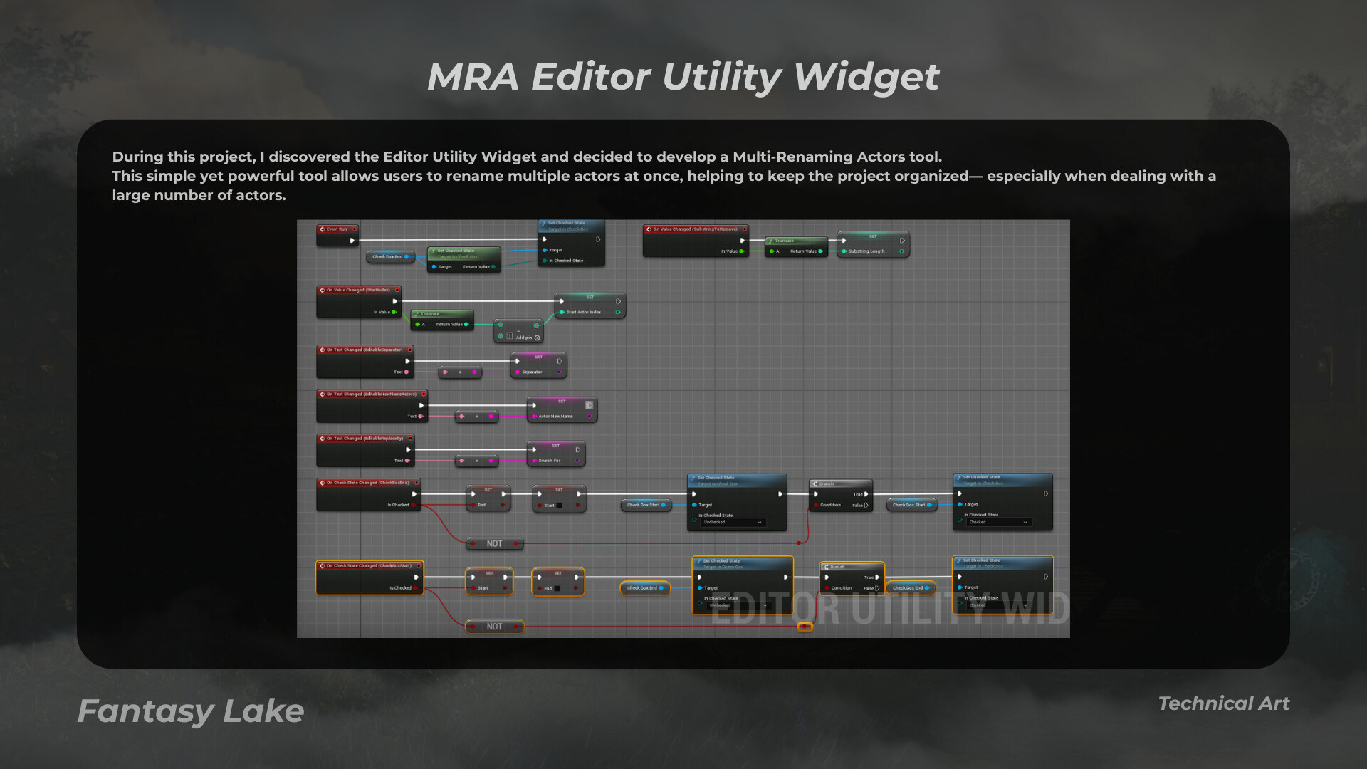Click the Get Checked State function icon

tap(433, 251)
